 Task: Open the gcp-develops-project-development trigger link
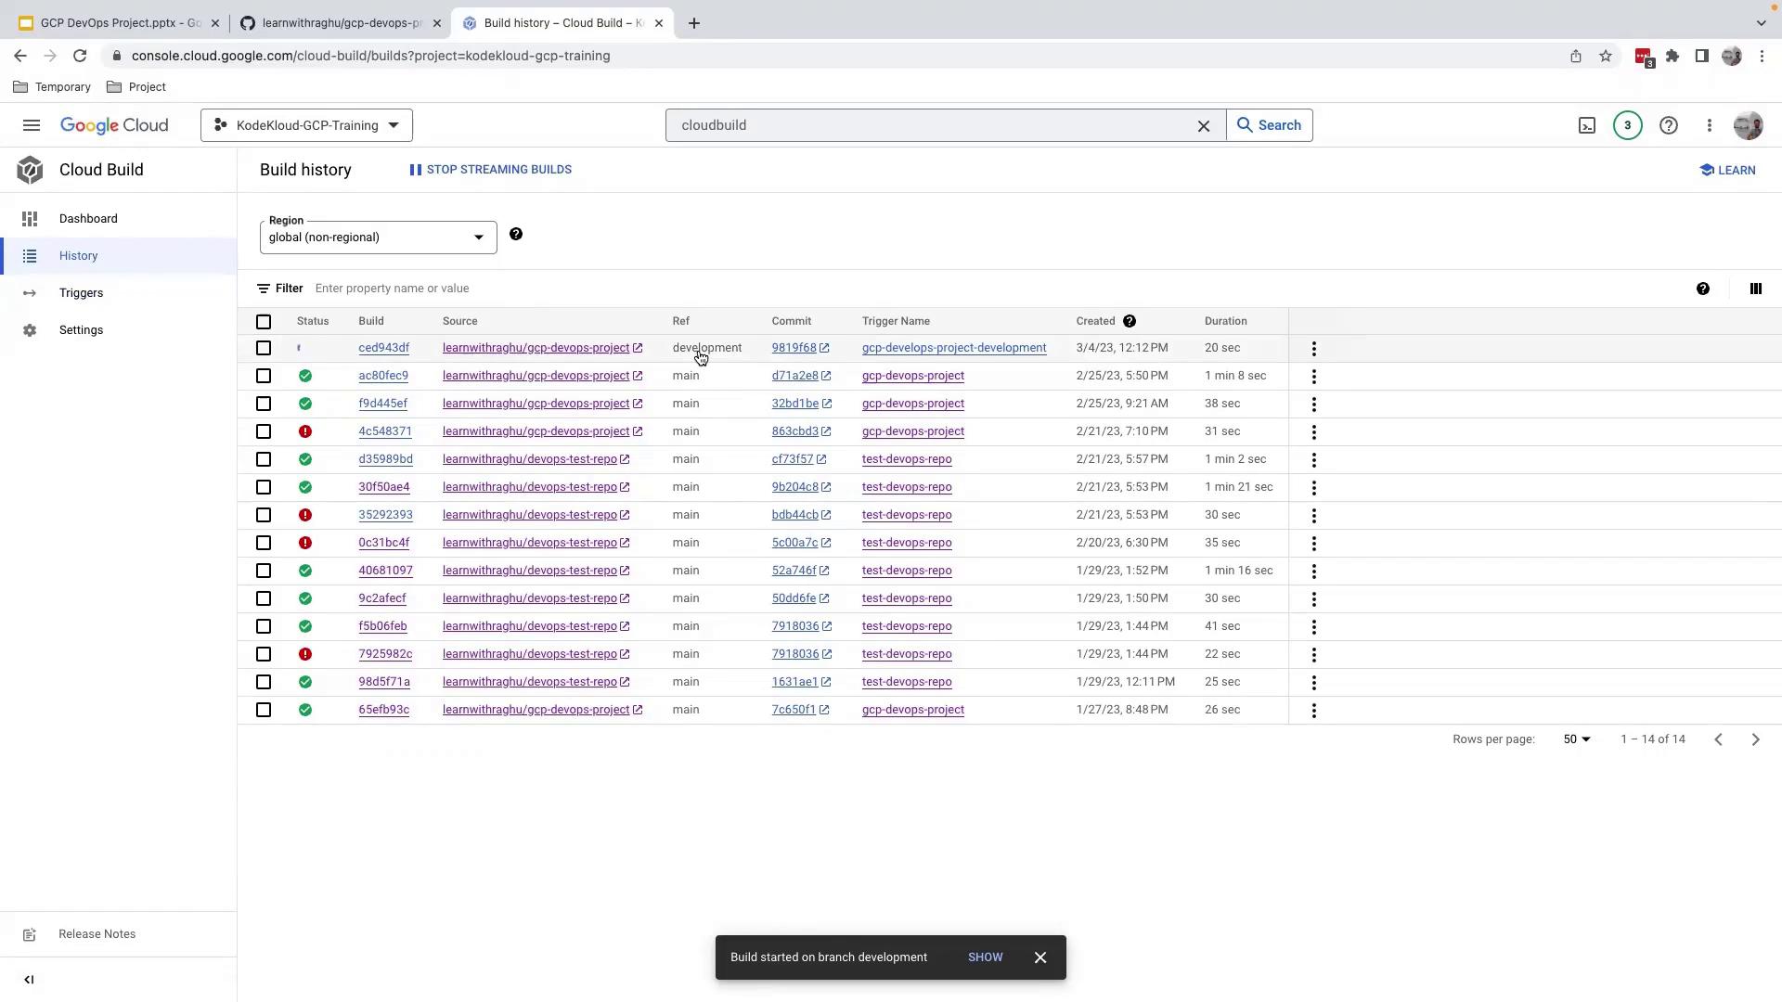click(953, 348)
